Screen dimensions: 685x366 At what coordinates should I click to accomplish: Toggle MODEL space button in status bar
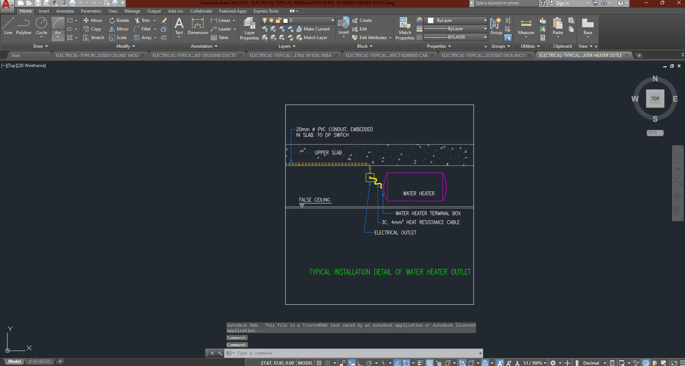point(305,363)
